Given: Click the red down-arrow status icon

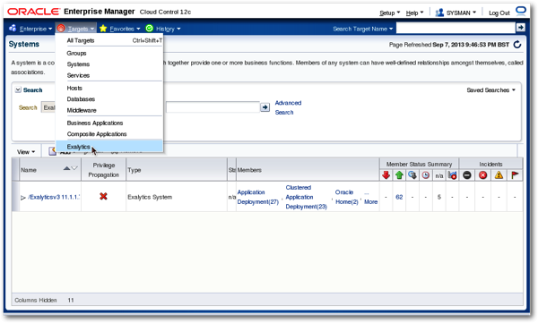Looking at the screenshot, I should 386,175.
